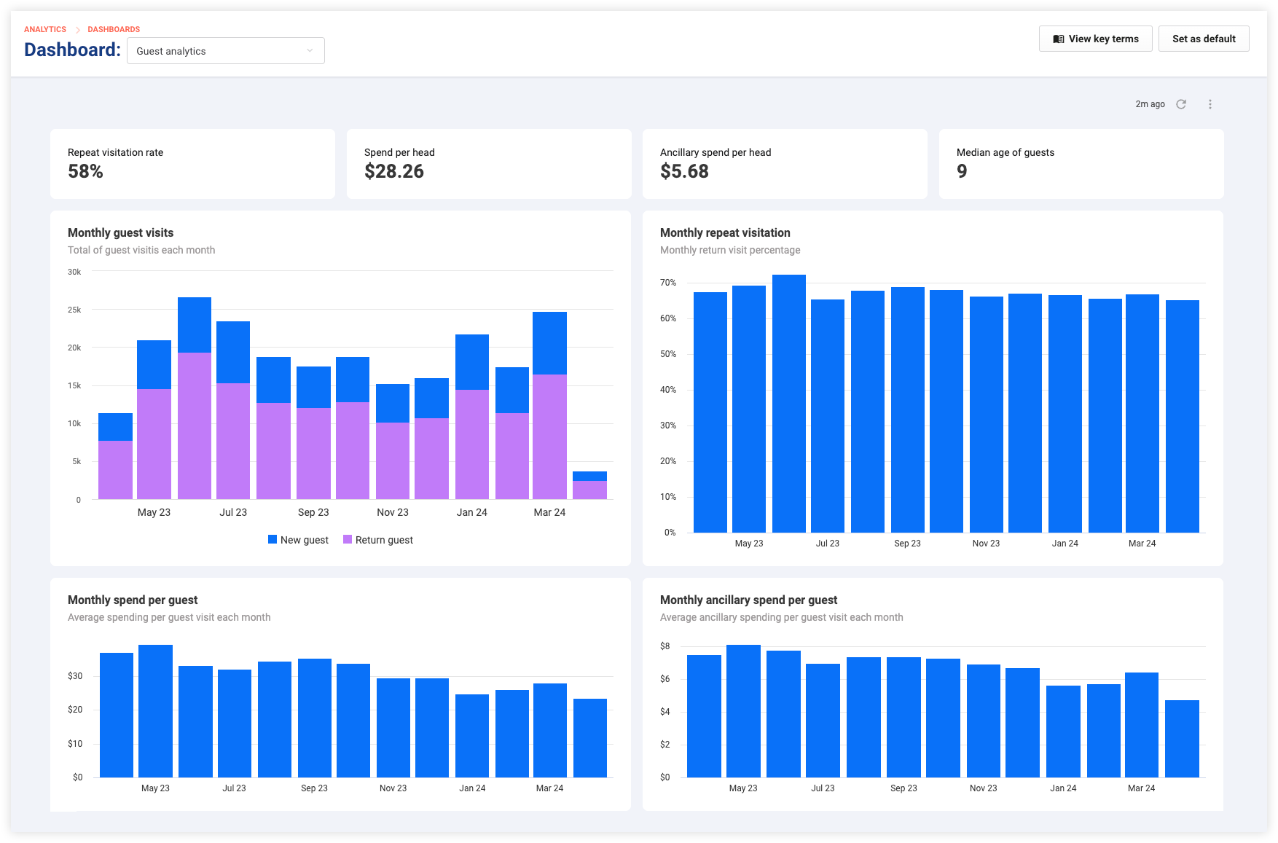Open the three-dot more options menu

1210,104
